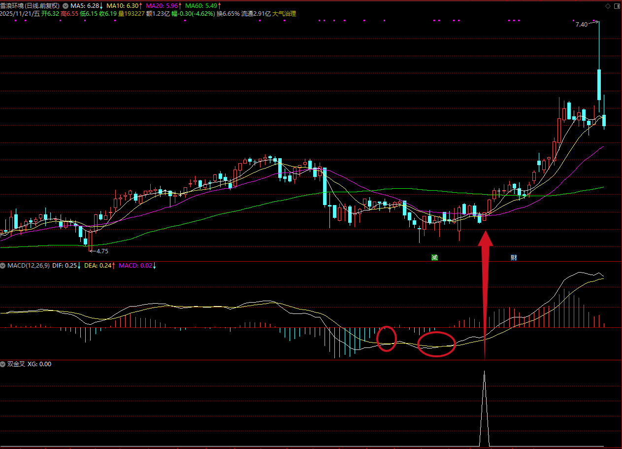The height and width of the screenshot is (449, 622).
Task: Toggle the side panel layout icon
Action: pos(616,6)
